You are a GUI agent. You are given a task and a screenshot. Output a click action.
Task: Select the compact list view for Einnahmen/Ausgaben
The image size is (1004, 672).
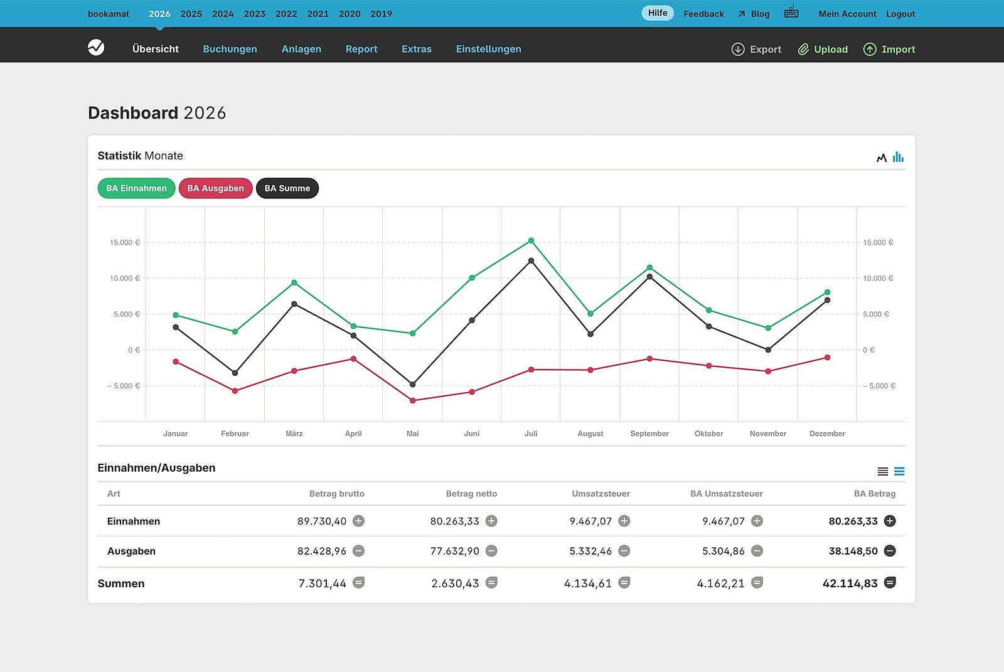click(883, 471)
